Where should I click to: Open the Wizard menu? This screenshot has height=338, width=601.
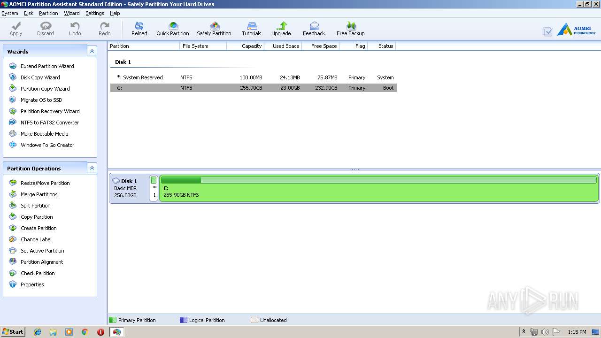[x=72, y=13]
